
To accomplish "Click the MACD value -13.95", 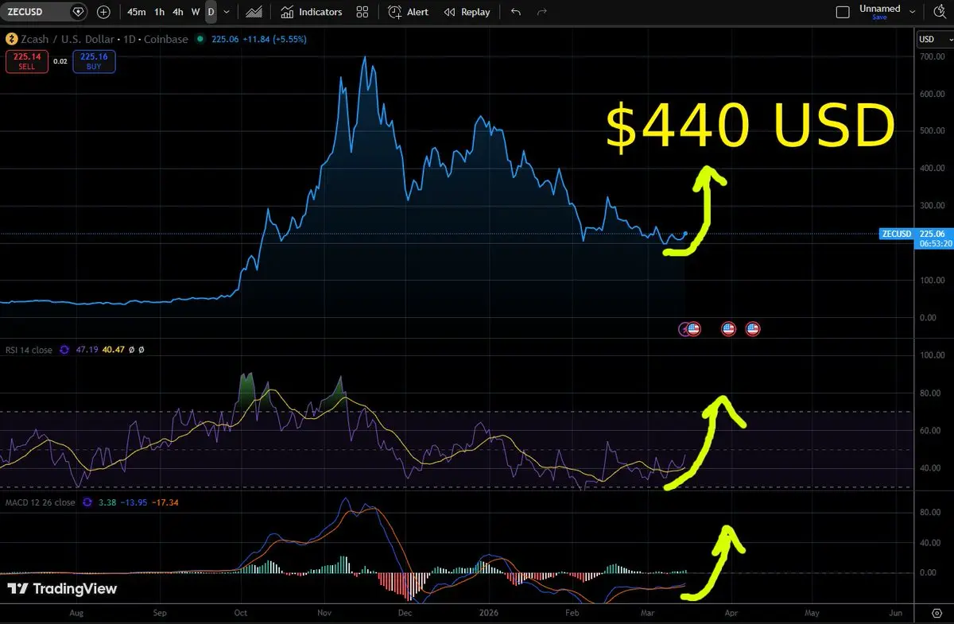I will [133, 502].
